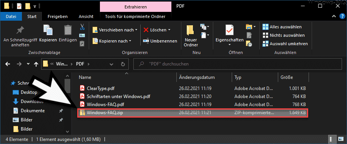The height and width of the screenshot is (144, 347).
Task: Unpin Dokumente using its pin icon
Action: click(61, 111)
